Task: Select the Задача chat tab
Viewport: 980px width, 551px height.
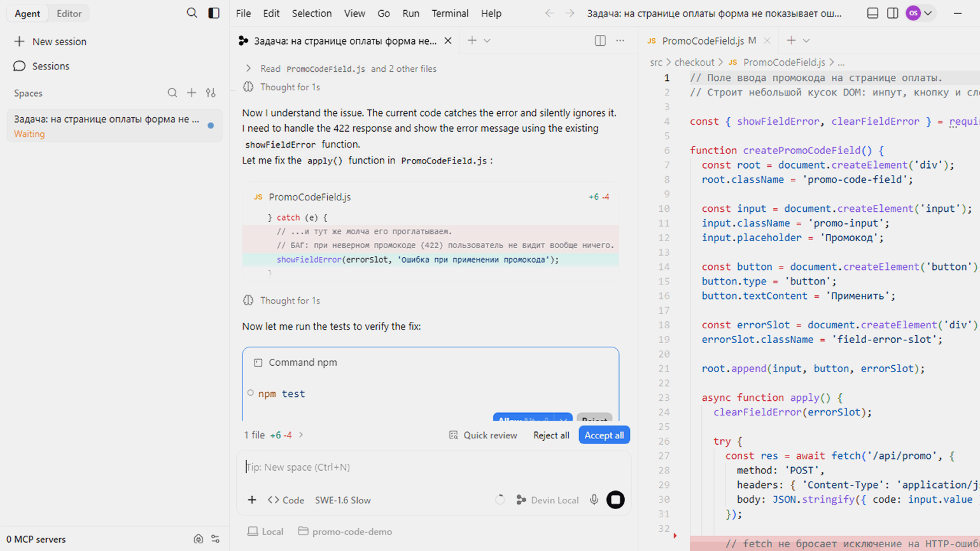Action: click(x=344, y=41)
